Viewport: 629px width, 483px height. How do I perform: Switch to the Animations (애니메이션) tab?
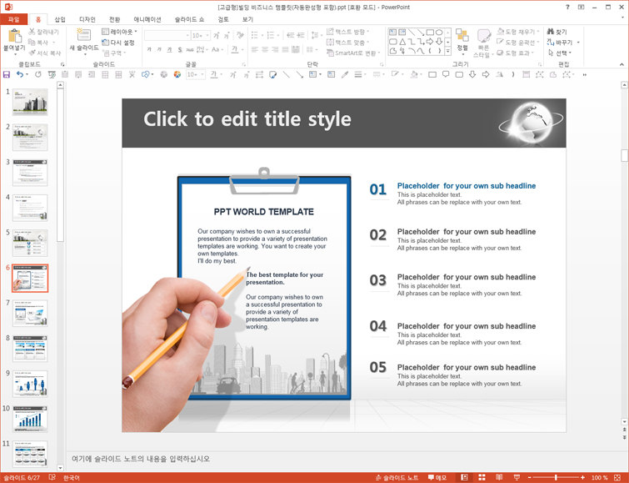click(x=147, y=19)
